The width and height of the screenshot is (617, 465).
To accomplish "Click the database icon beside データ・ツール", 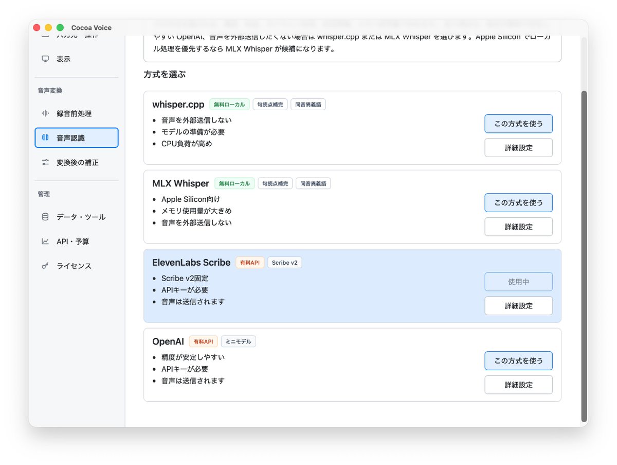I will [x=45, y=217].
